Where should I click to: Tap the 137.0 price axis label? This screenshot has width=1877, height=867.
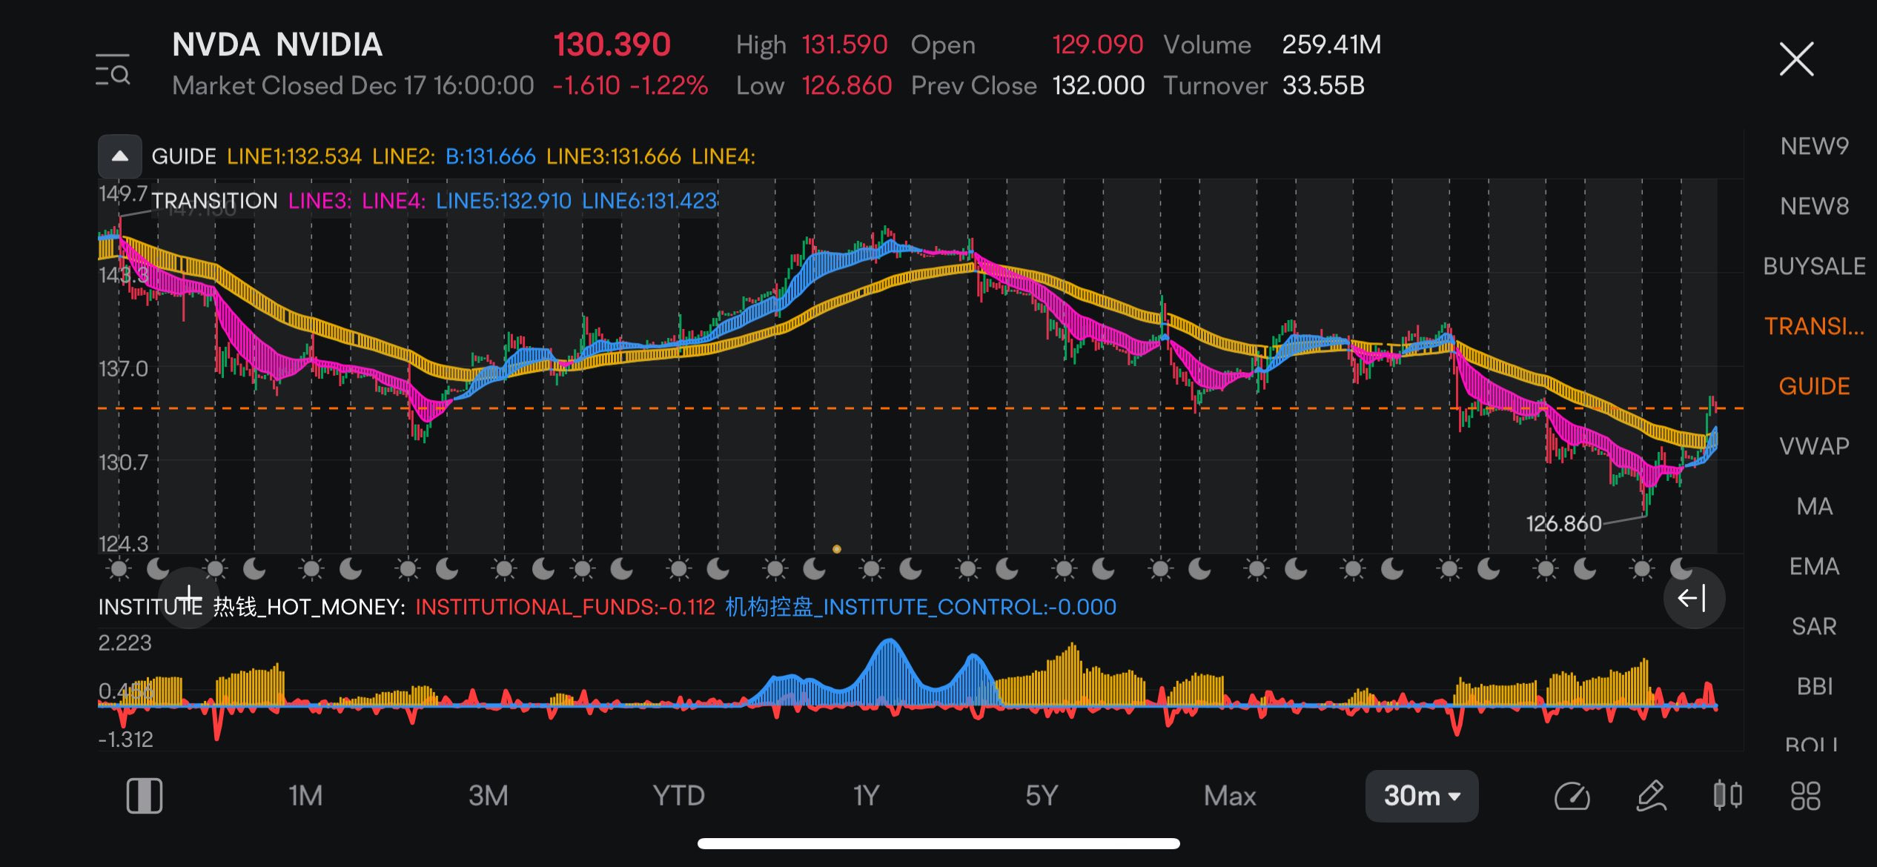[123, 368]
